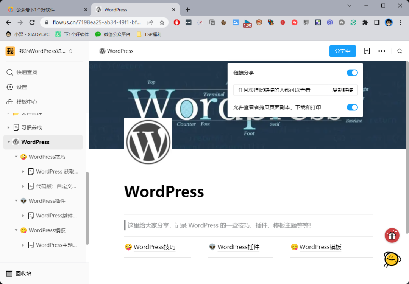Image resolution: width=409 pixels, height=284 pixels.
Task: Expand the 习惯养成 sidebar page
Action: coord(9,128)
